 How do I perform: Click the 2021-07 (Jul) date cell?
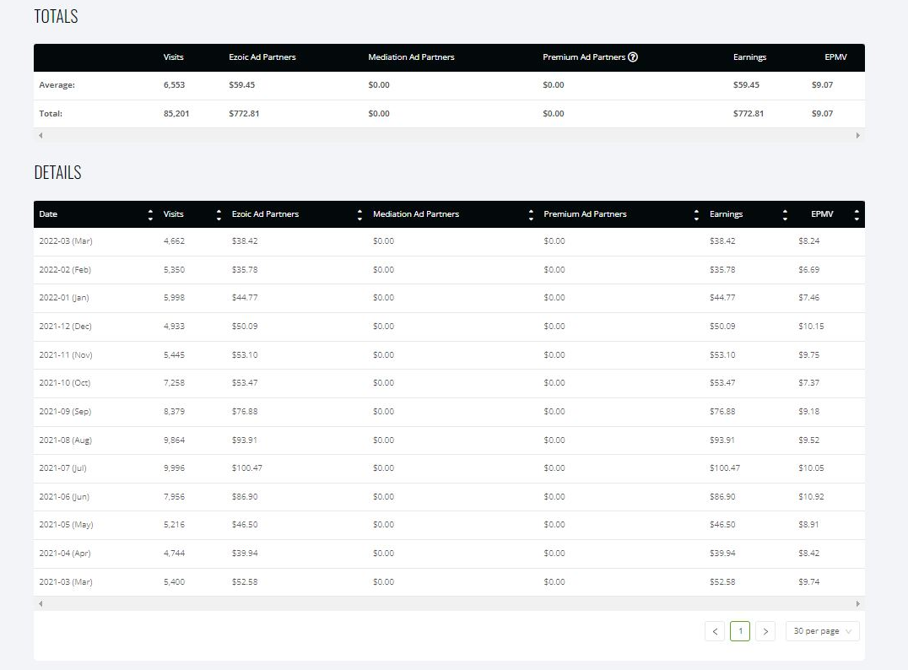pyautogui.click(x=62, y=467)
